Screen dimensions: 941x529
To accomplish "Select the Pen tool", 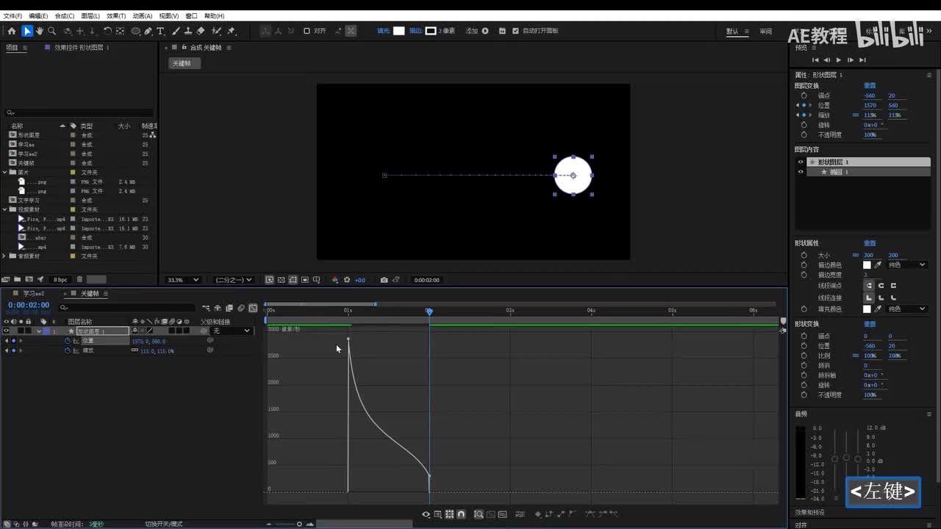I will [148, 31].
